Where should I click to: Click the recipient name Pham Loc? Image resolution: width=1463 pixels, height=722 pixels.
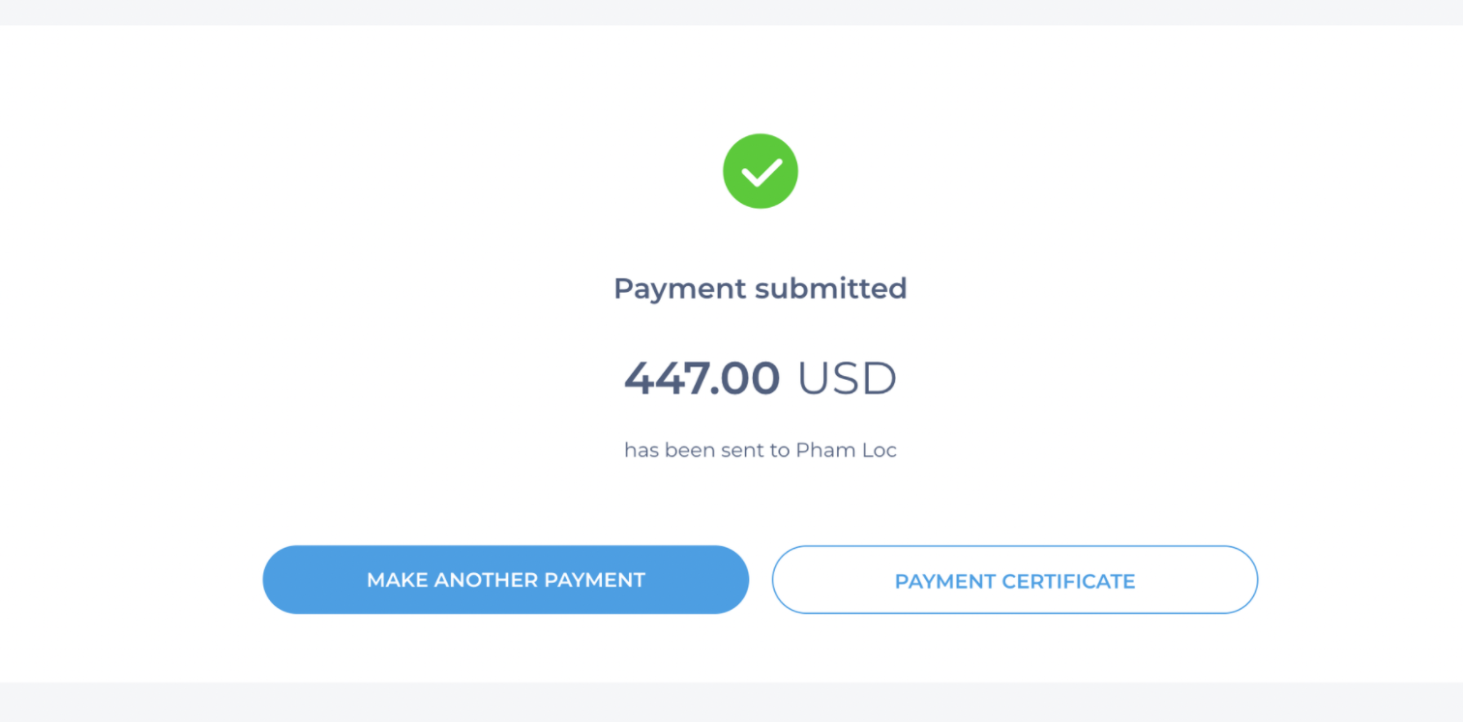point(846,449)
